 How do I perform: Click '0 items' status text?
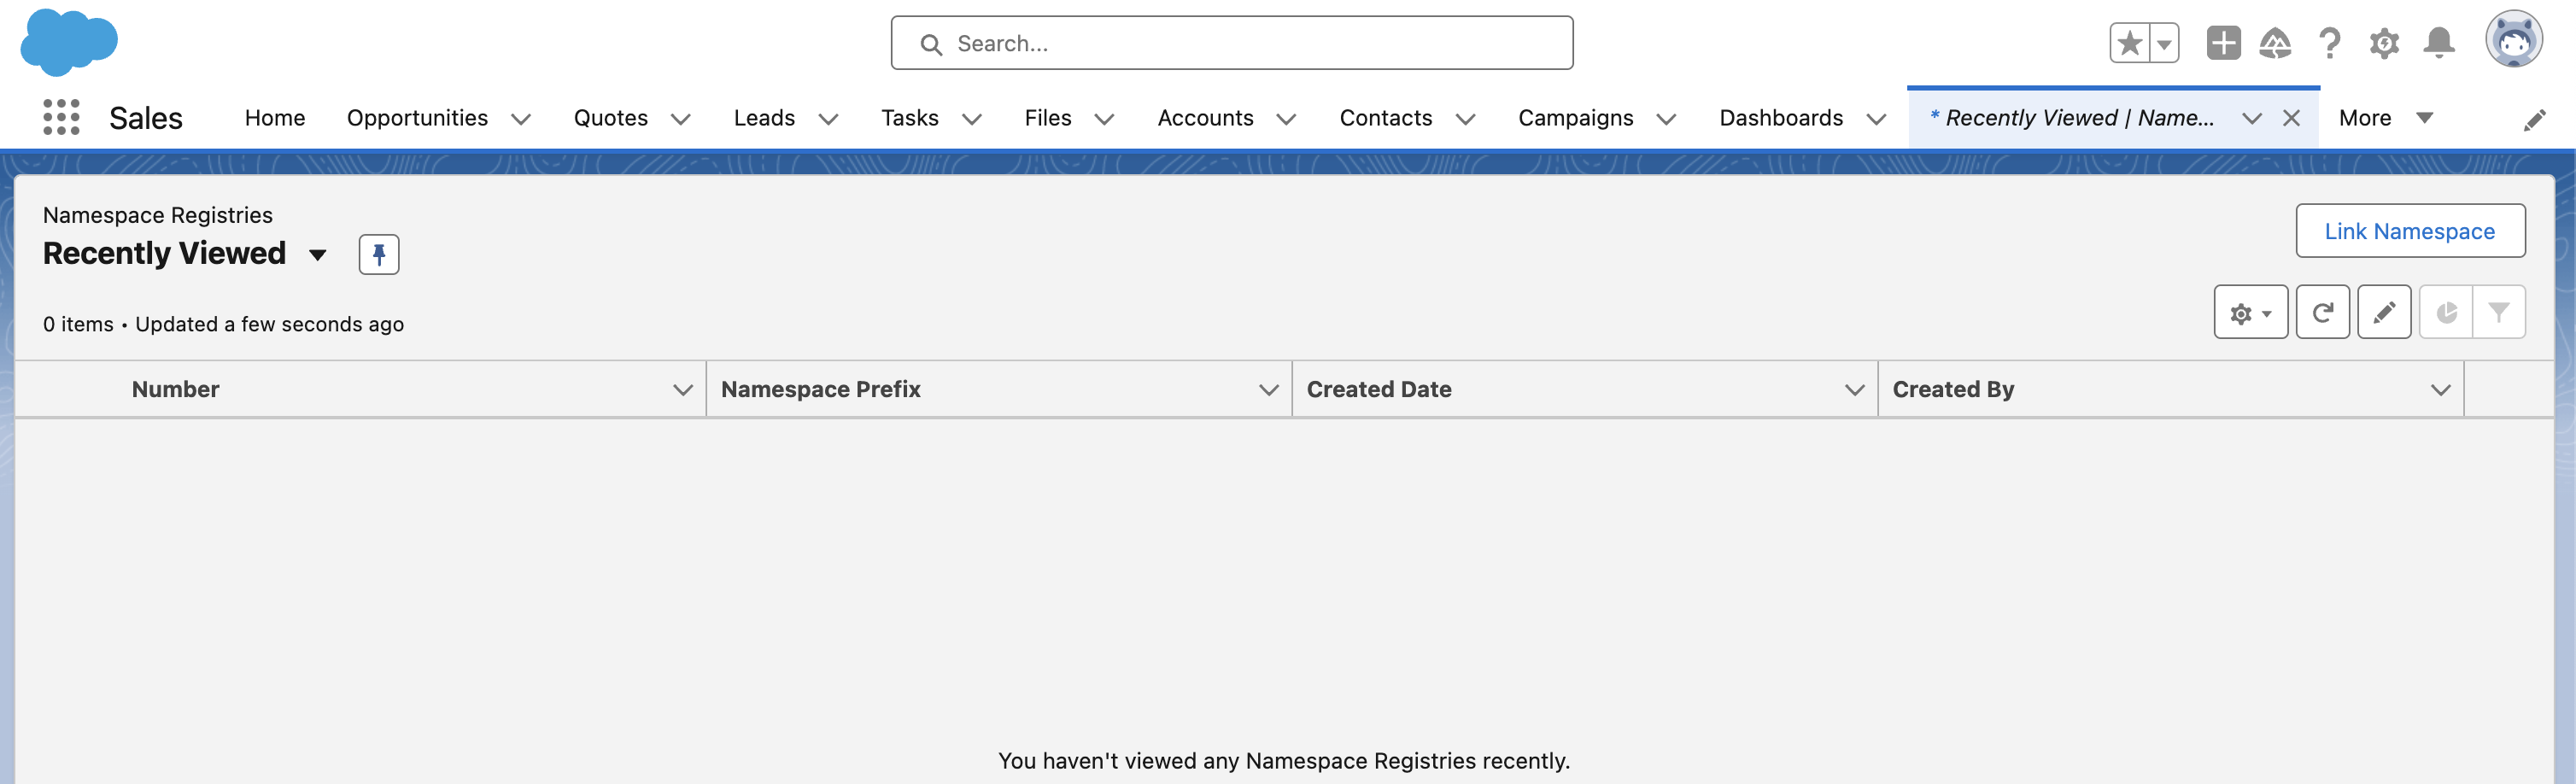78,324
